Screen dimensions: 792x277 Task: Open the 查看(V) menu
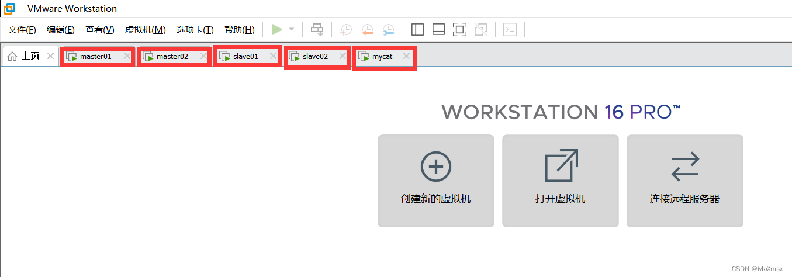(x=100, y=30)
